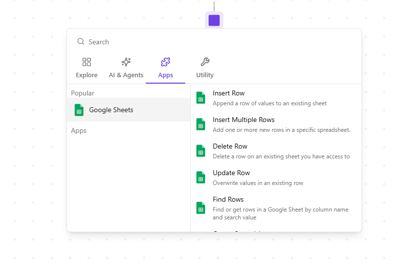399x274 pixels.
Task: Choose the Insert Row action
Action: tap(229, 93)
